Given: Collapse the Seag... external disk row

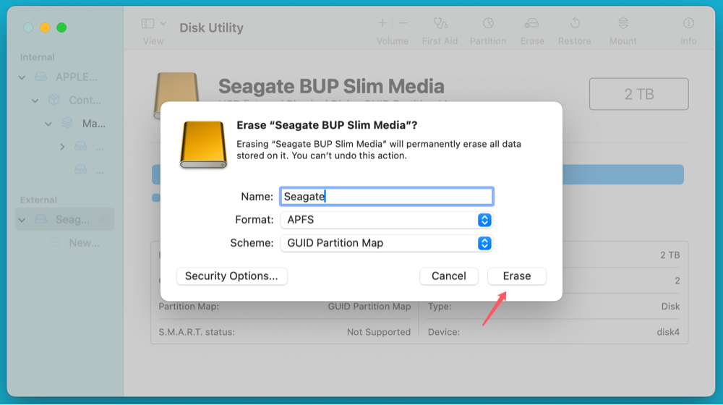Looking at the screenshot, I should [22, 220].
